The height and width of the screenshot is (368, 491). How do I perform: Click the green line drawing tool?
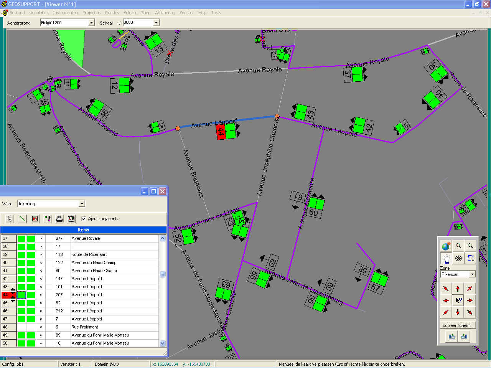point(22,219)
